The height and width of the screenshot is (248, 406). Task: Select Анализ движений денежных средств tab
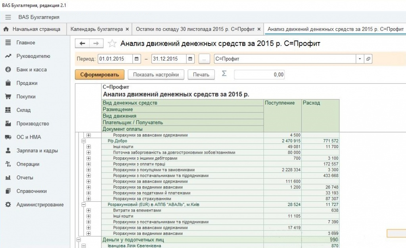click(x=335, y=29)
